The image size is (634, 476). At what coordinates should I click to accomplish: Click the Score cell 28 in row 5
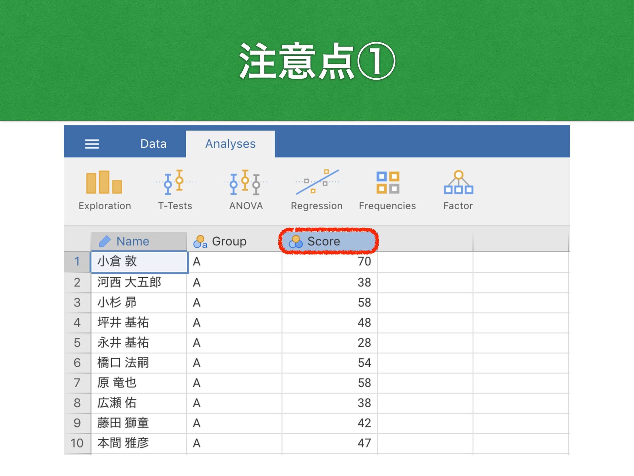coord(330,343)
